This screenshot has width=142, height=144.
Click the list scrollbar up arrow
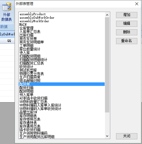point(107,15)
